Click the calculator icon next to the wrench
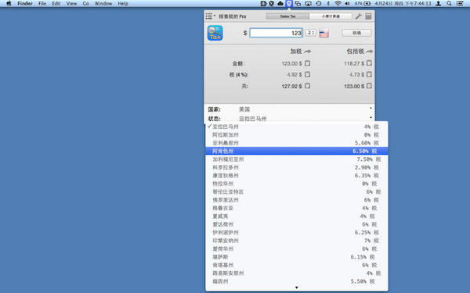This screenshot has width=470, height=293. click(x=368, y=16)
